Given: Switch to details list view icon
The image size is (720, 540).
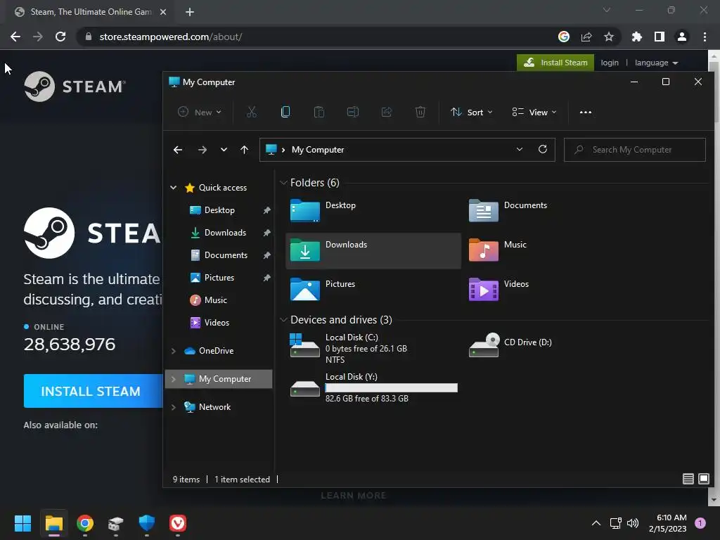Looking at the screenshot, I should coord(688,479).
